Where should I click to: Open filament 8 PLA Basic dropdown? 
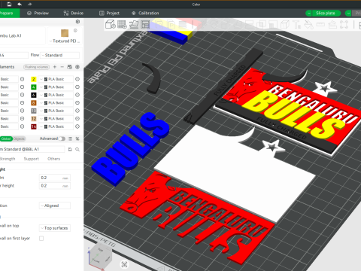pyautogui.click(x=56, y=103)
